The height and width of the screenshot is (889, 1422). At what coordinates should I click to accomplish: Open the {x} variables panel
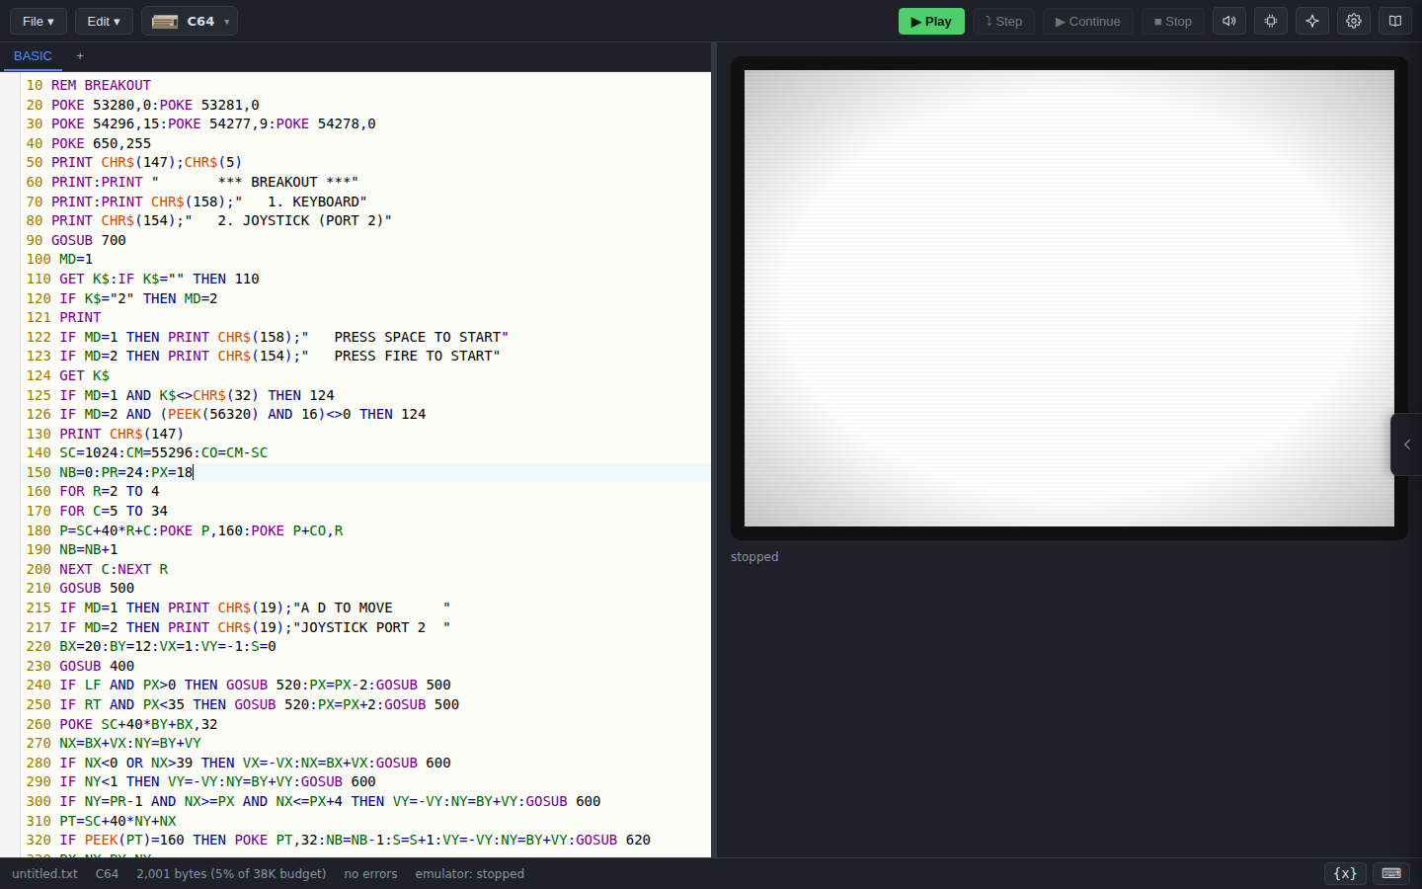(x=1345, y=873)
